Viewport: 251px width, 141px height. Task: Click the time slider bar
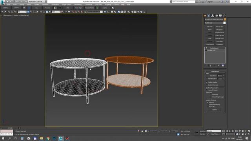point(10,128)
